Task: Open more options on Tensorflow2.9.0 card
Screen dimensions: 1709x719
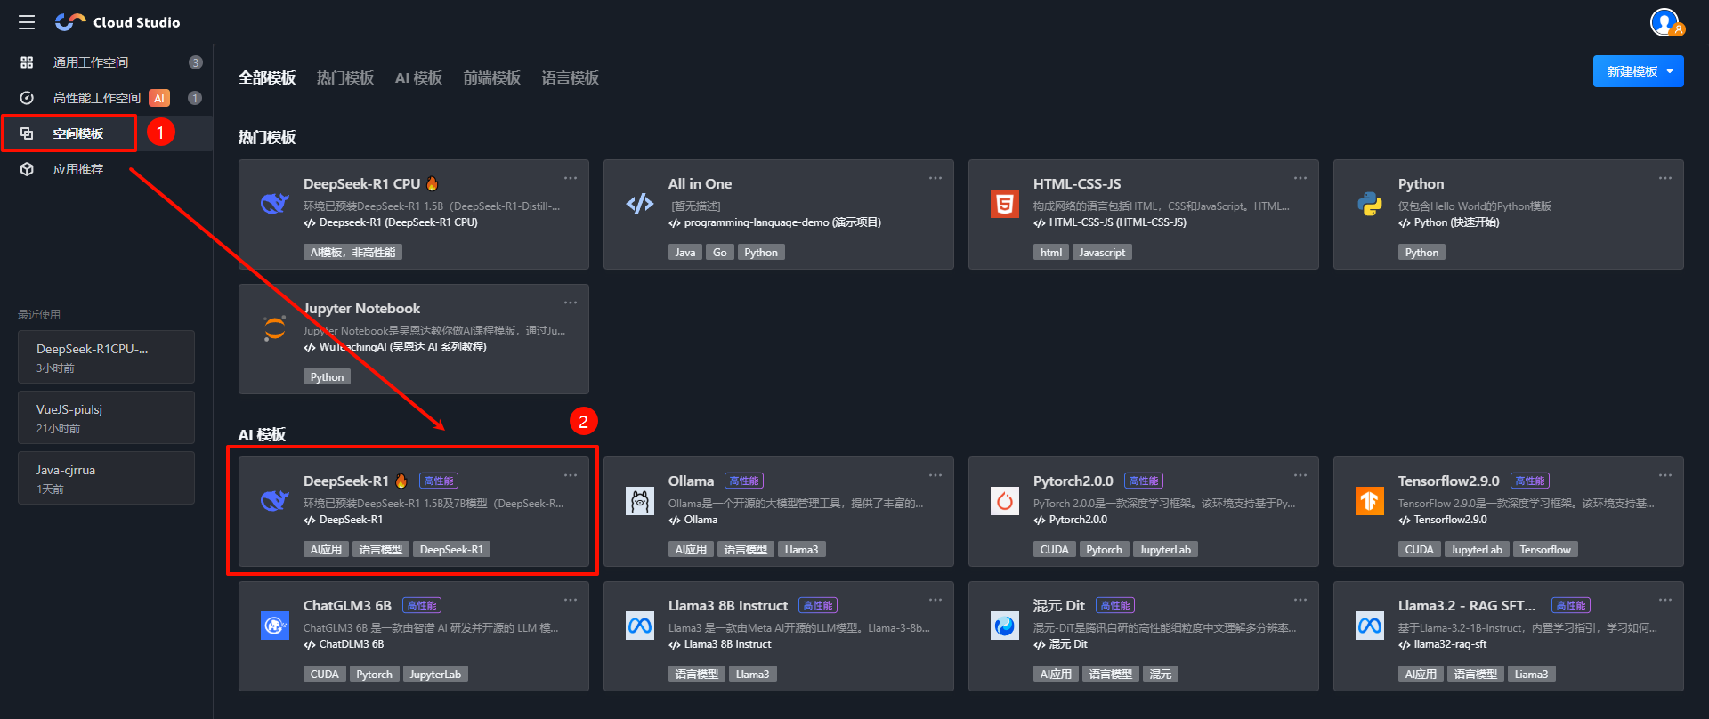Action: (x=1665, y=475)
